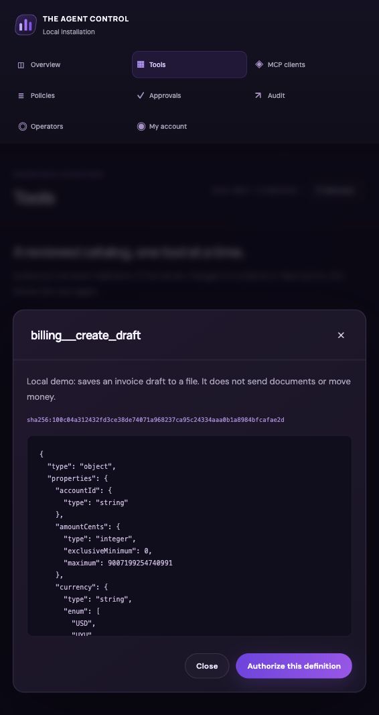Viewport: 379px width, 715px height.
Task: Click the Audit arrow icon
Action: [x=258, y=95]
